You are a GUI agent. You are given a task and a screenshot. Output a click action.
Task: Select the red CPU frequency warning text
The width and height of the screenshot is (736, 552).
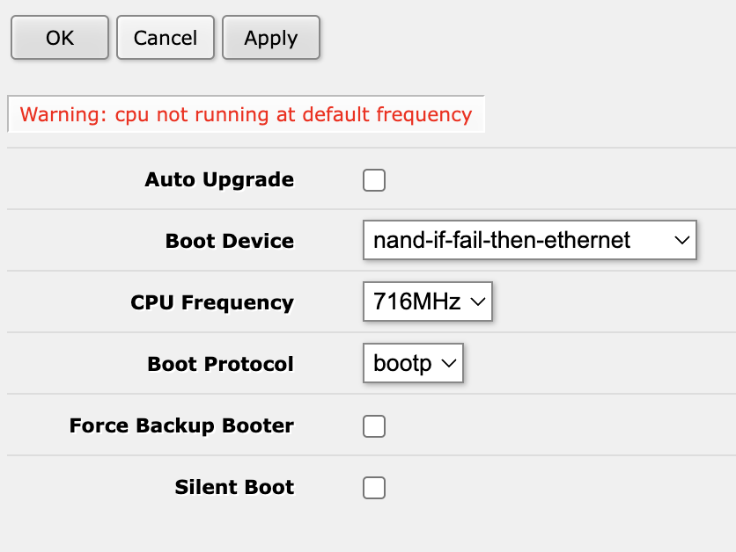pos(246,114)
